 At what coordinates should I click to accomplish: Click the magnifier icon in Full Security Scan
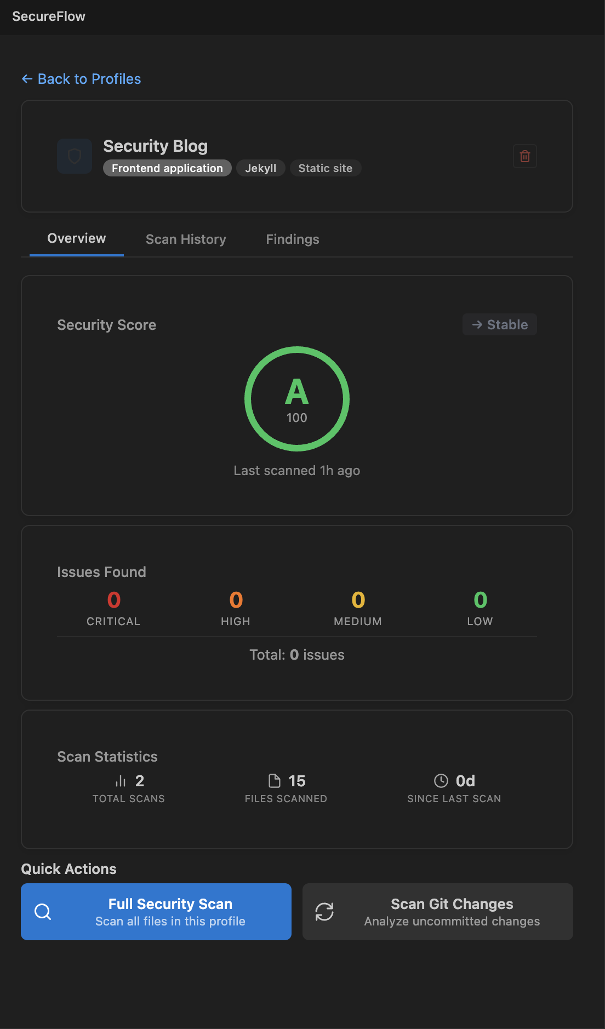point(43,912)
